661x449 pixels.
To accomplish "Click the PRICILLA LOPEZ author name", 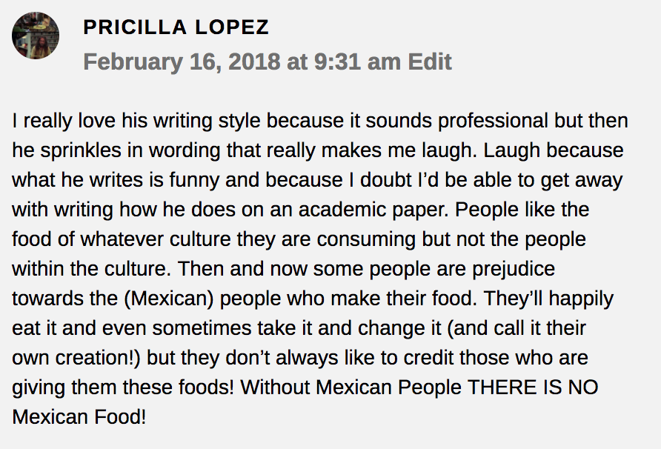I will tap(176, 28).
